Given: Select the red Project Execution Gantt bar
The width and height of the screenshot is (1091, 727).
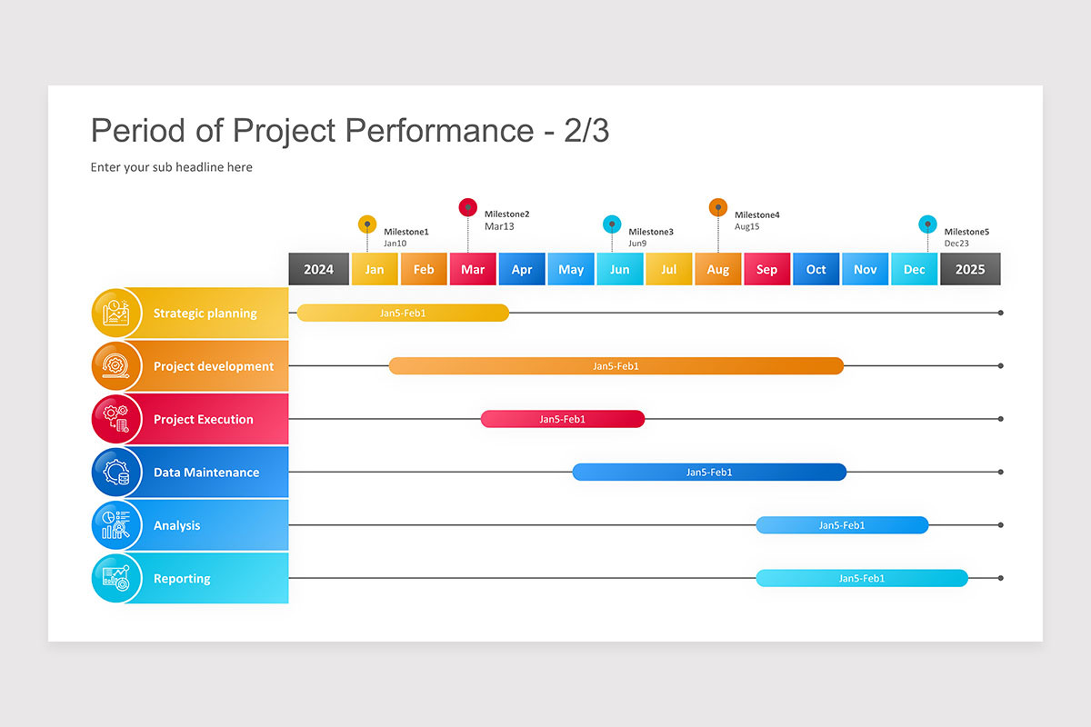Looking at the screenshot, I should [x=563, y=419].
